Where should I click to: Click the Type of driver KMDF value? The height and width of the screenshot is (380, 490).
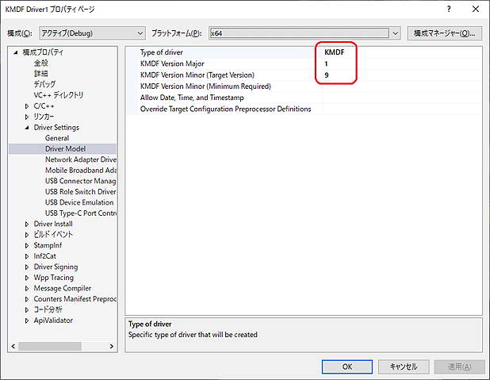(334, 52)
